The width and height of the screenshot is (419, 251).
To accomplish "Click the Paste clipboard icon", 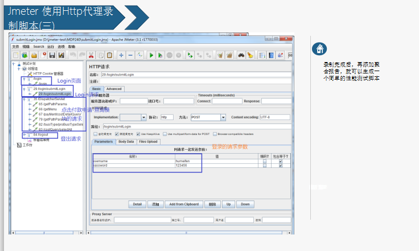I will coord(109,55).
